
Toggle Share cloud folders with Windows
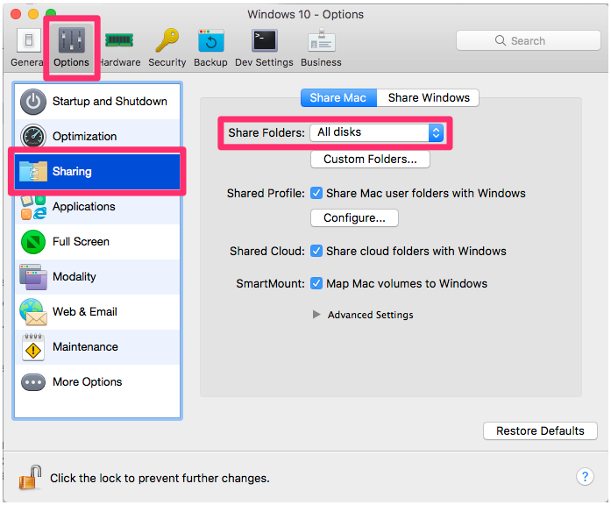[316, 251]
